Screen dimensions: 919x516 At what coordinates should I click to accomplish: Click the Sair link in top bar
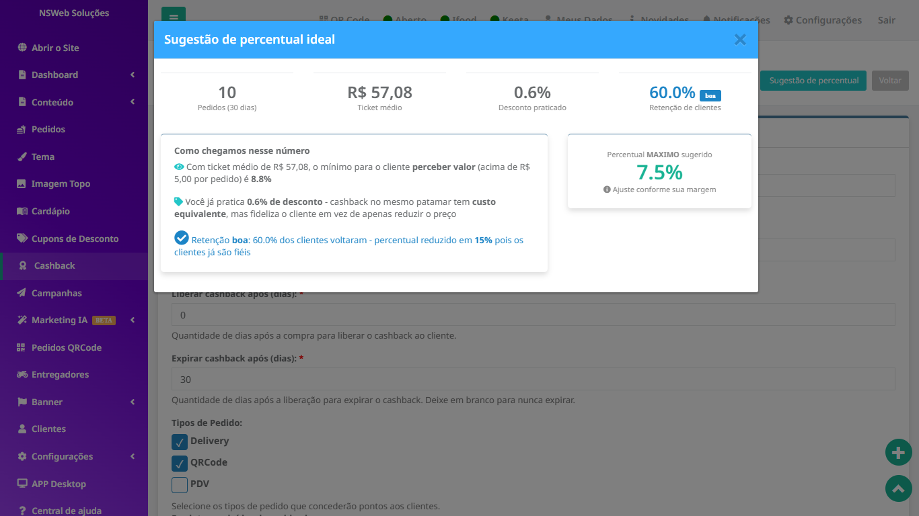(886, 20)
